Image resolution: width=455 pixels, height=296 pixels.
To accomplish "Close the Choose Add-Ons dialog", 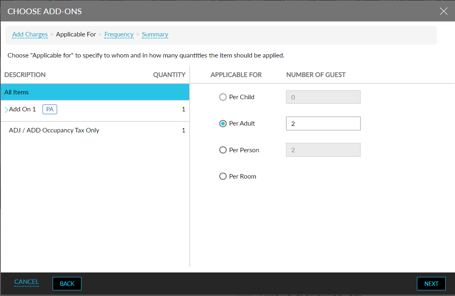I will [444, 11].
